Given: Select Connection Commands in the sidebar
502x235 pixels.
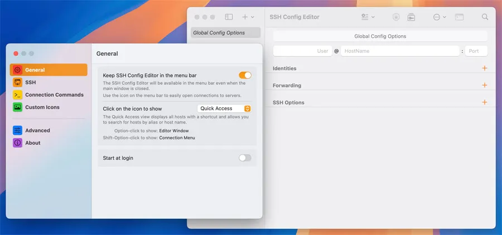Looking at the screenshot, I should tap(54, 95).
